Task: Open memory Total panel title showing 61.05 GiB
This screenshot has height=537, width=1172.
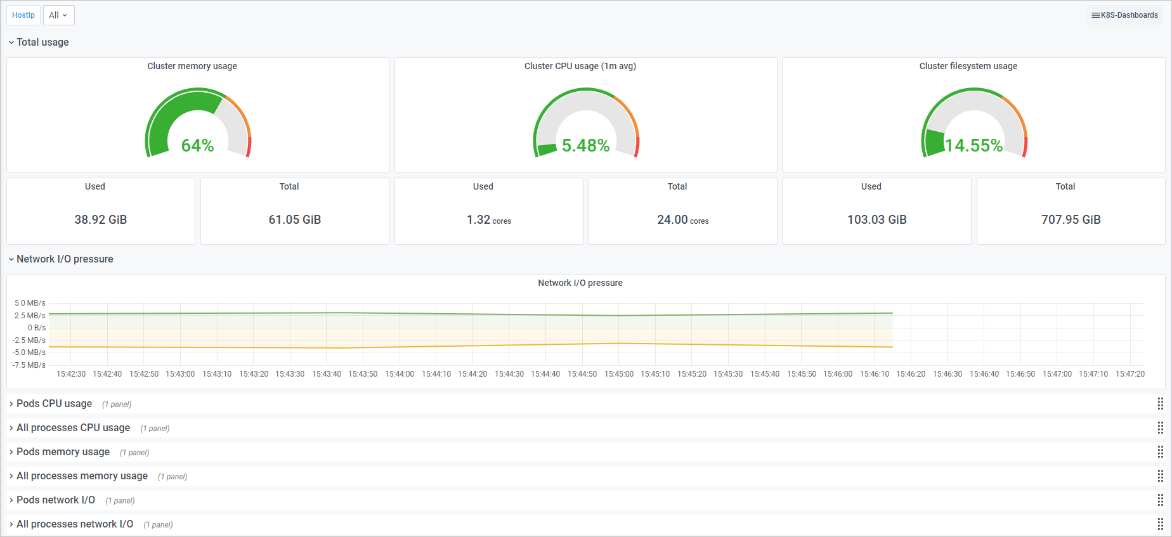Action: click(x=289, y=186)
